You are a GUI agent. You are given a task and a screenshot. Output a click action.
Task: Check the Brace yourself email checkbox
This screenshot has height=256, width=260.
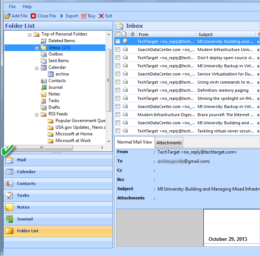(118, 114)
